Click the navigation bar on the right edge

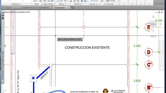pyautogui.click(x=161, y=56)
